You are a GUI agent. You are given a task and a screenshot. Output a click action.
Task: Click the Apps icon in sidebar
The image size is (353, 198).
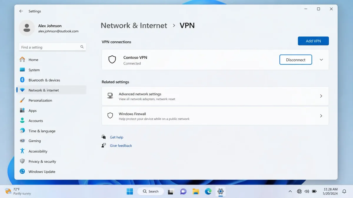tap(22, 110)
